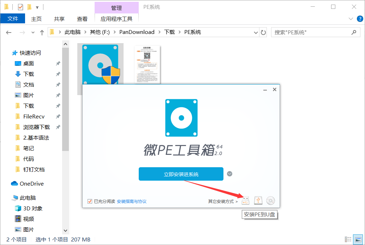Open 2.基本语法 folder in sidebar
The image size is (365, 245).
[32, 138]
